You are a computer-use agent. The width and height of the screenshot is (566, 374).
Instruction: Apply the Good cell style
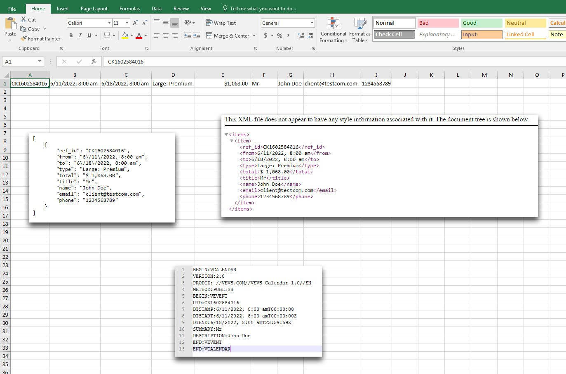tap(481, 23)
